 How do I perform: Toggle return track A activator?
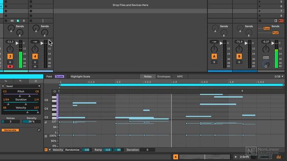point(214,56)
